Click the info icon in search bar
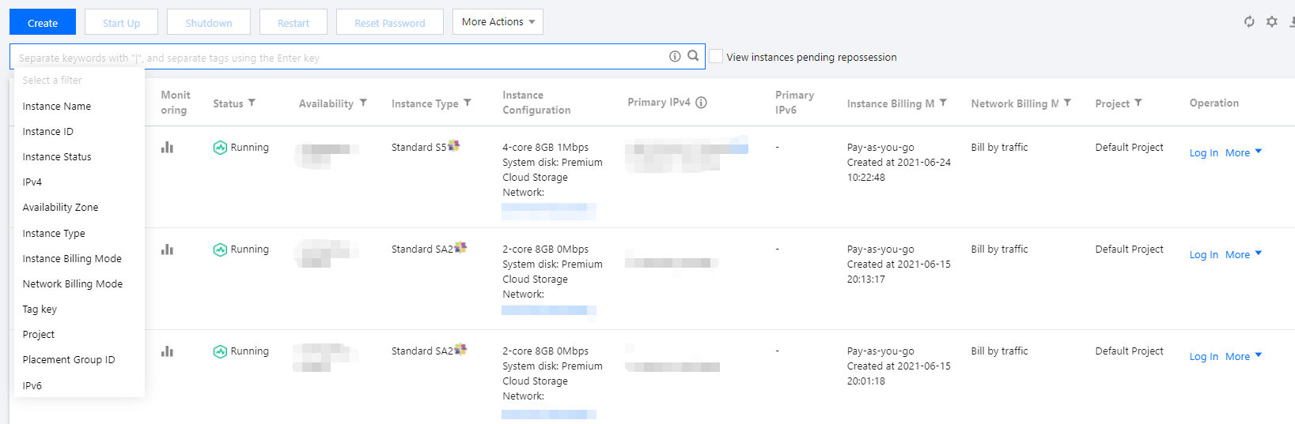This screenshot has height=424, width=1295. (675, 56)
